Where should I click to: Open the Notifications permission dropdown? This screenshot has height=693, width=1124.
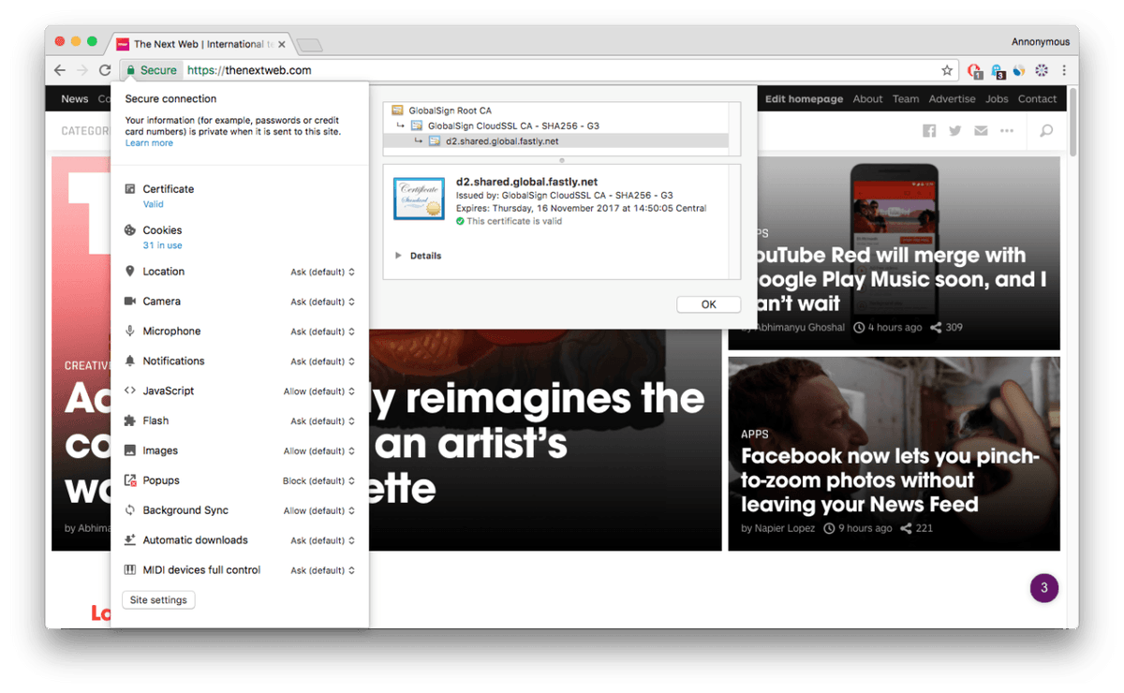(x=322, y=361)
